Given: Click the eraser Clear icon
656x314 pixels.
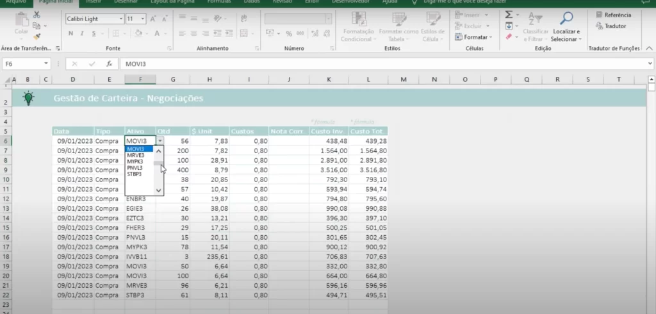Looking at the screenshot, I should [509, 37].
